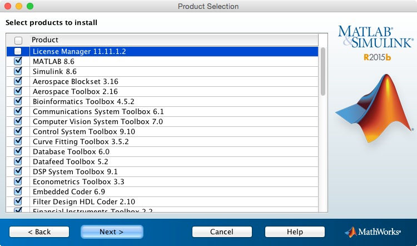Uncheck the Aerospace Toolbox 2.16 checkbox

pos(18,91)
